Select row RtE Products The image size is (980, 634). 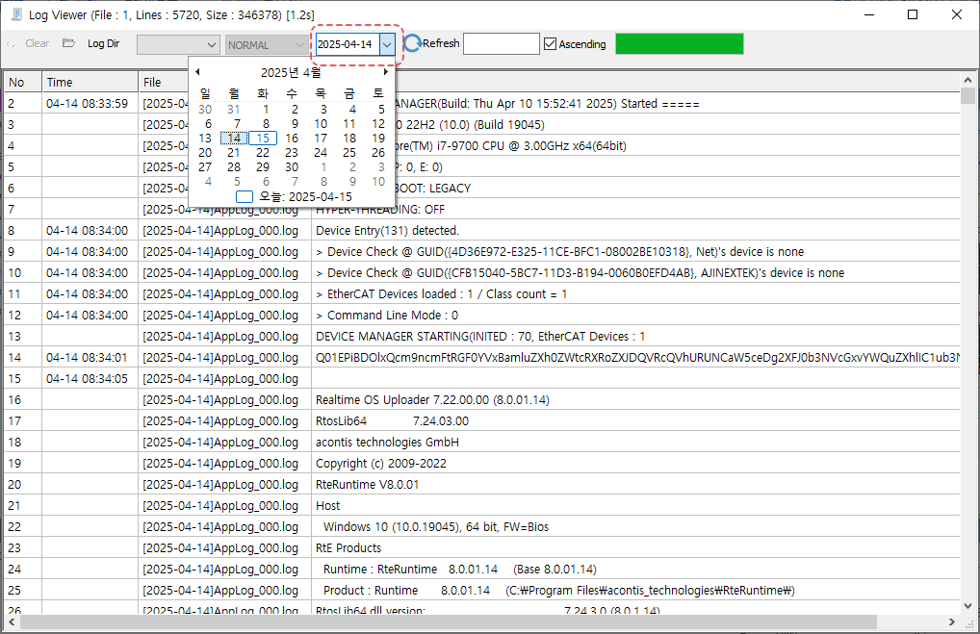pos(482,547)
